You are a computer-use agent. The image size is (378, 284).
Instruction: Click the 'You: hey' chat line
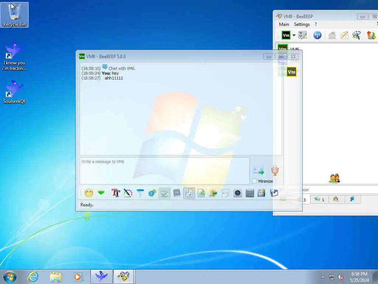110,73
